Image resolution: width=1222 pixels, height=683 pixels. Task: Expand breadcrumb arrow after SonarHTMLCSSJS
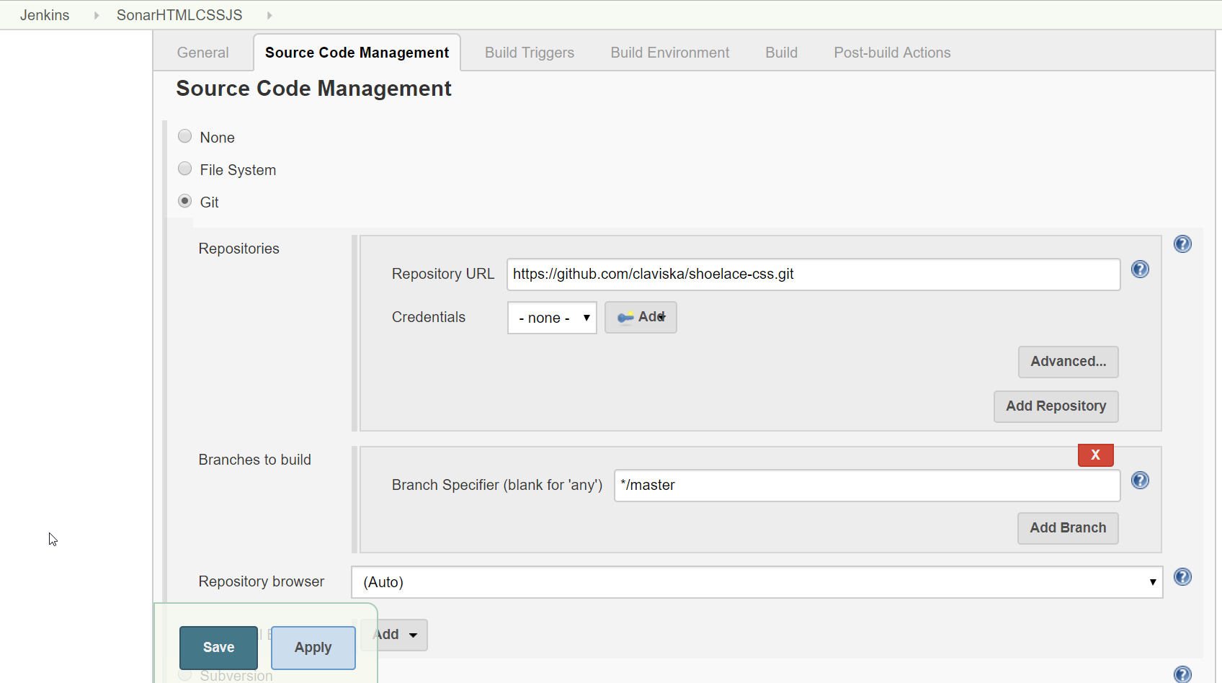point(269,15)
